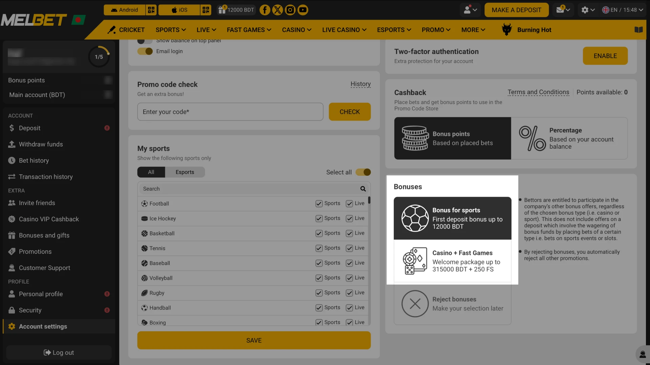Screen dimensions: 650x365
Task: Toggle off Email login
Action: [x=145, y=51]
